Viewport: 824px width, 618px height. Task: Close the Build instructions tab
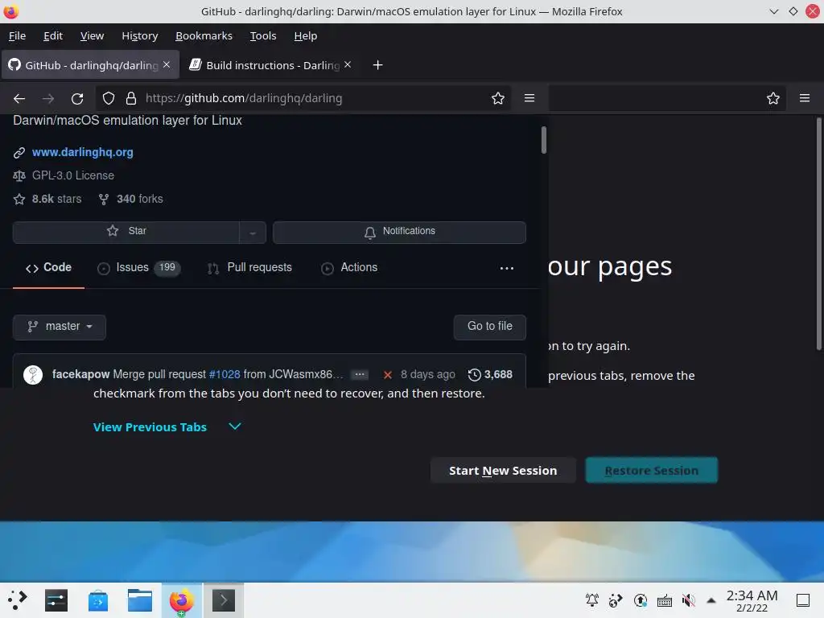pos(348,64)
